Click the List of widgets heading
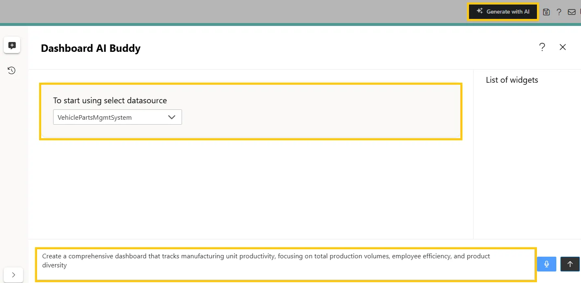The image size is (581, 283). click(x=512, y=80)
